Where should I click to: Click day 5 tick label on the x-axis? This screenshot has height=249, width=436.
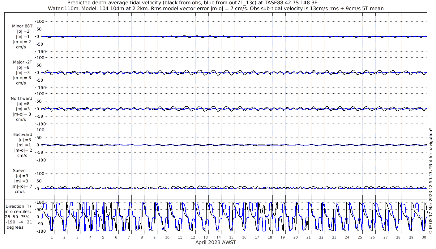click(x=103, y=238)
